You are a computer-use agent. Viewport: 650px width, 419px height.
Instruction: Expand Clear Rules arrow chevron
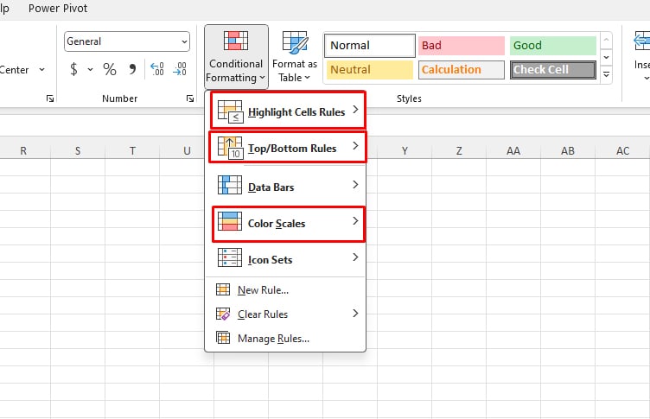click(x=355, y=314)
